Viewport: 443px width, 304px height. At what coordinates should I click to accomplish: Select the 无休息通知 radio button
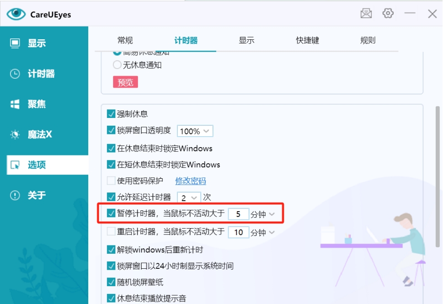pos(117,65)
